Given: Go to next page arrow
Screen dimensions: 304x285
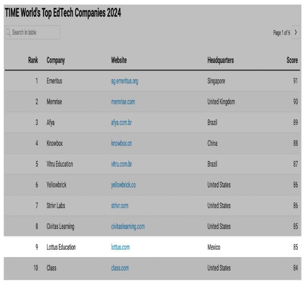Looking at the screenshot, I should coord(296,33).
